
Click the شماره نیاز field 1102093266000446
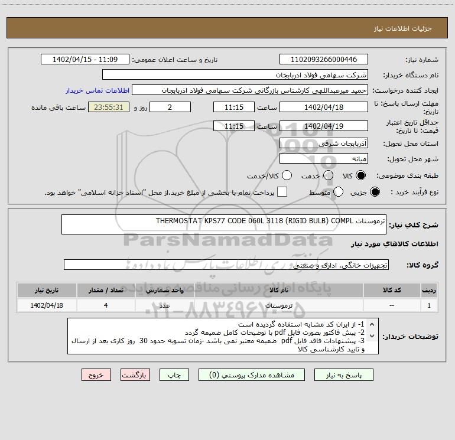click(x=324, y=60)
